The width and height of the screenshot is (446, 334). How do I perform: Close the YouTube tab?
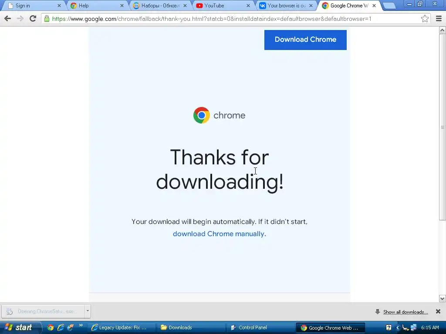click(248, 6)
